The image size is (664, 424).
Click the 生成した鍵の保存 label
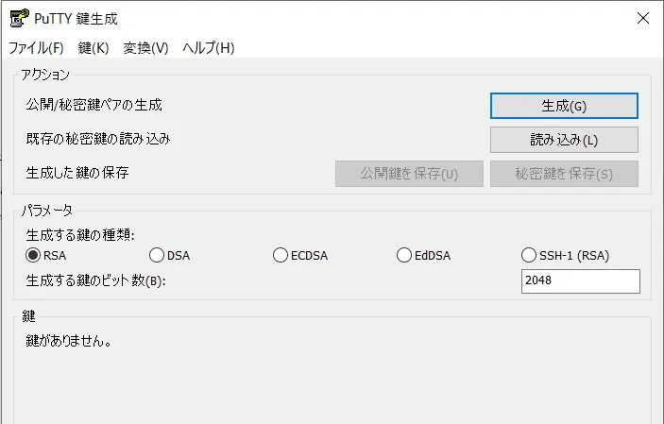77,173
